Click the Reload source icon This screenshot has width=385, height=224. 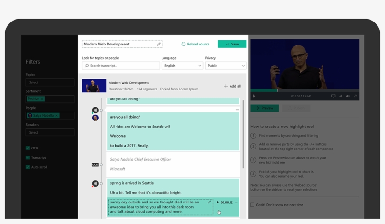click(x=184, y=45)
